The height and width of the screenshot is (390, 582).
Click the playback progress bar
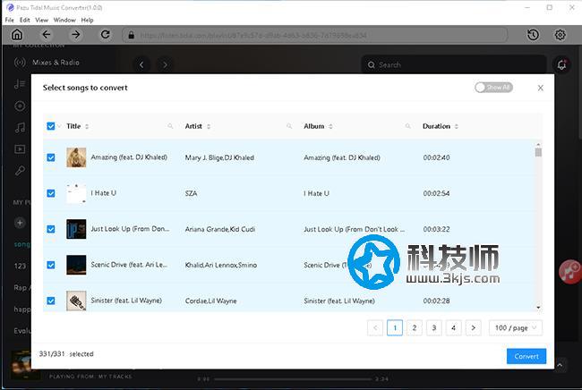point(293,379)
